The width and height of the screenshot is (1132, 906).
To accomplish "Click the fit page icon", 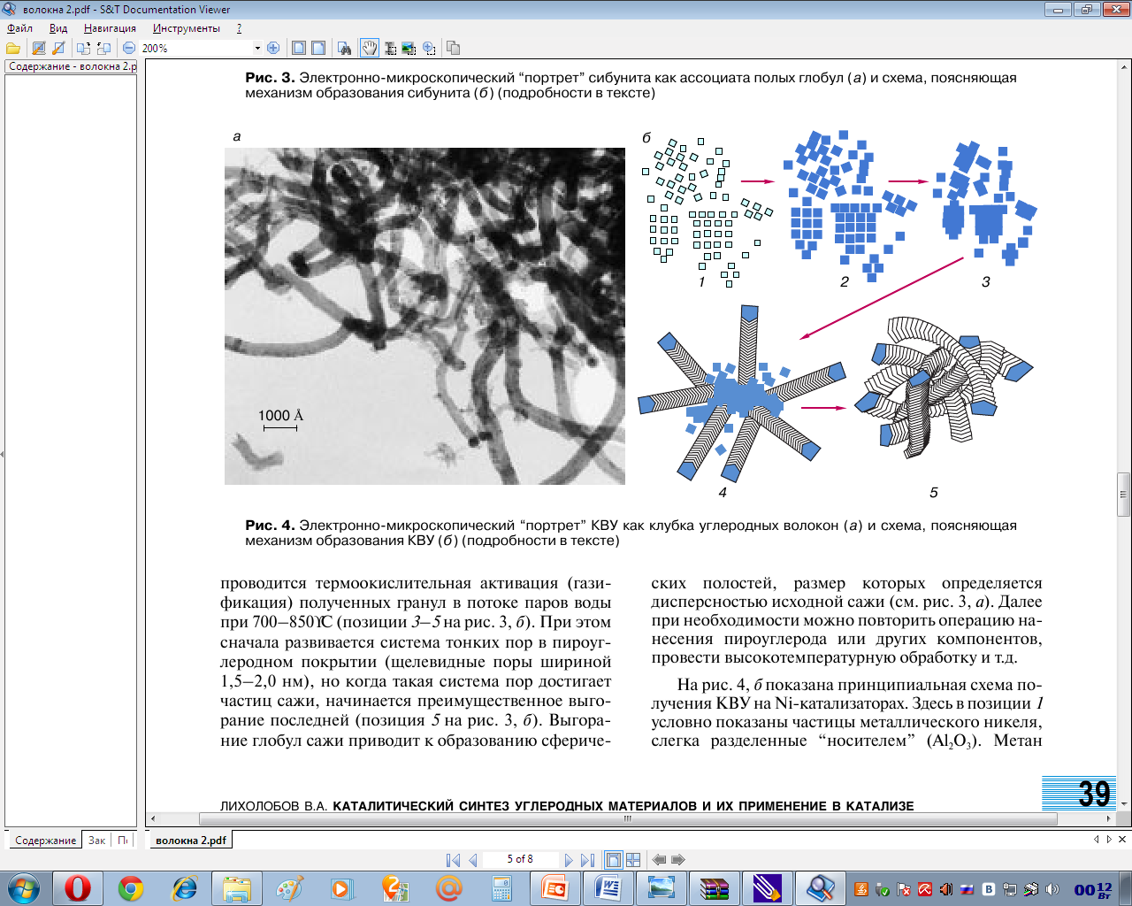I will (299, 48).
